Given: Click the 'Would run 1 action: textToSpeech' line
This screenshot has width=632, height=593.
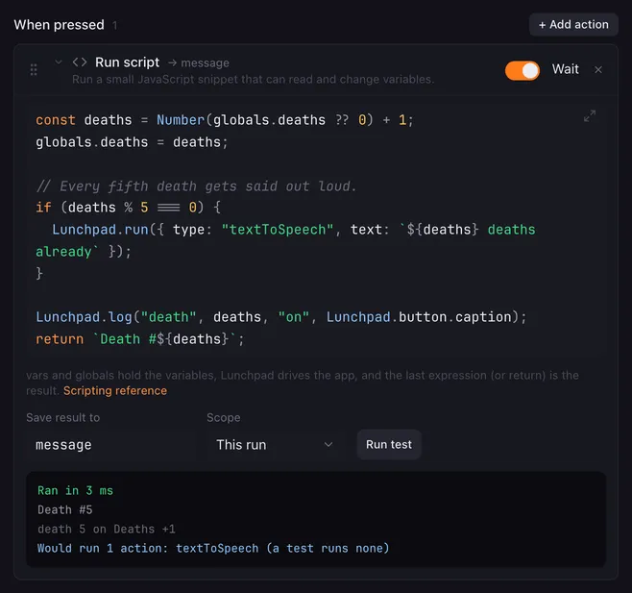Looking at the screenshot, I should (213, 548).
